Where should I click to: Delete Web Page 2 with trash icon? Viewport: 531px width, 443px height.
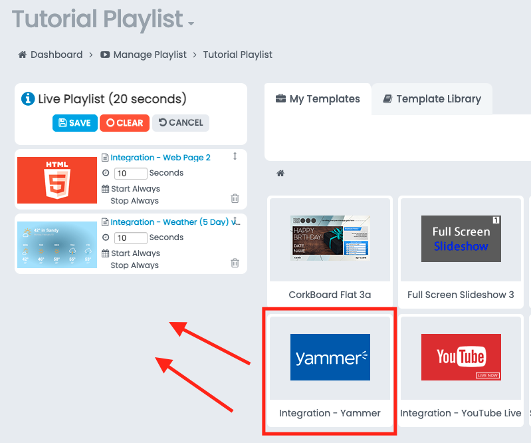point(235,198)
